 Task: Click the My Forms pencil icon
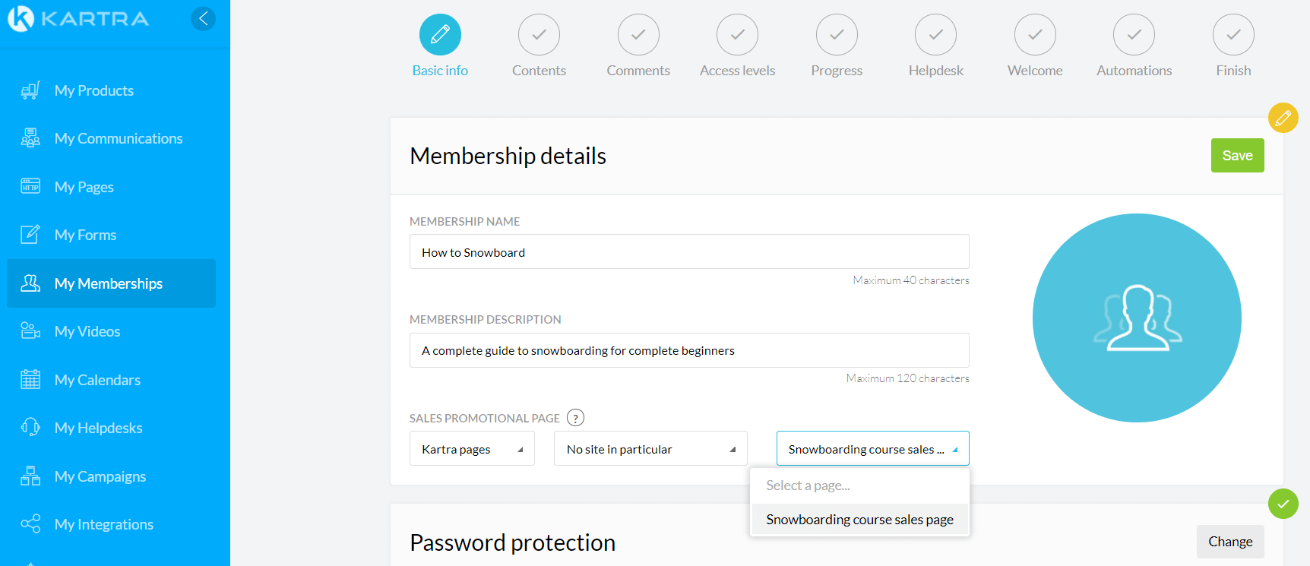coord(30,234)
